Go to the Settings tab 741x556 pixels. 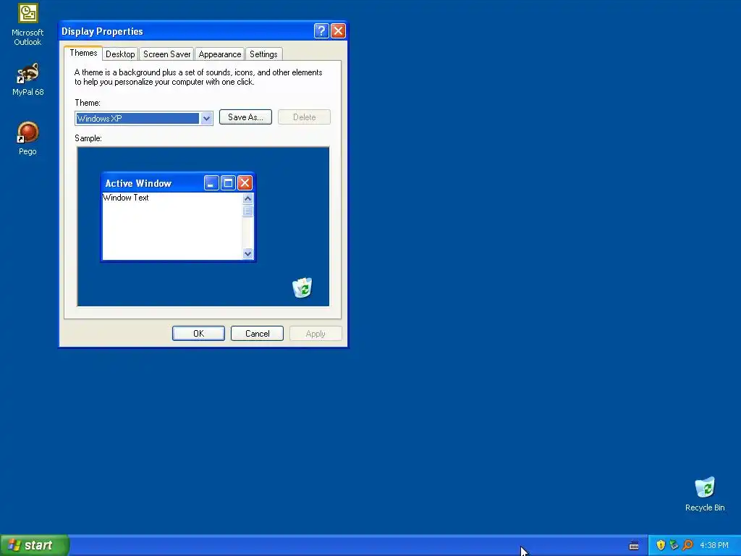pyautogui.click(x=263, y=54)
